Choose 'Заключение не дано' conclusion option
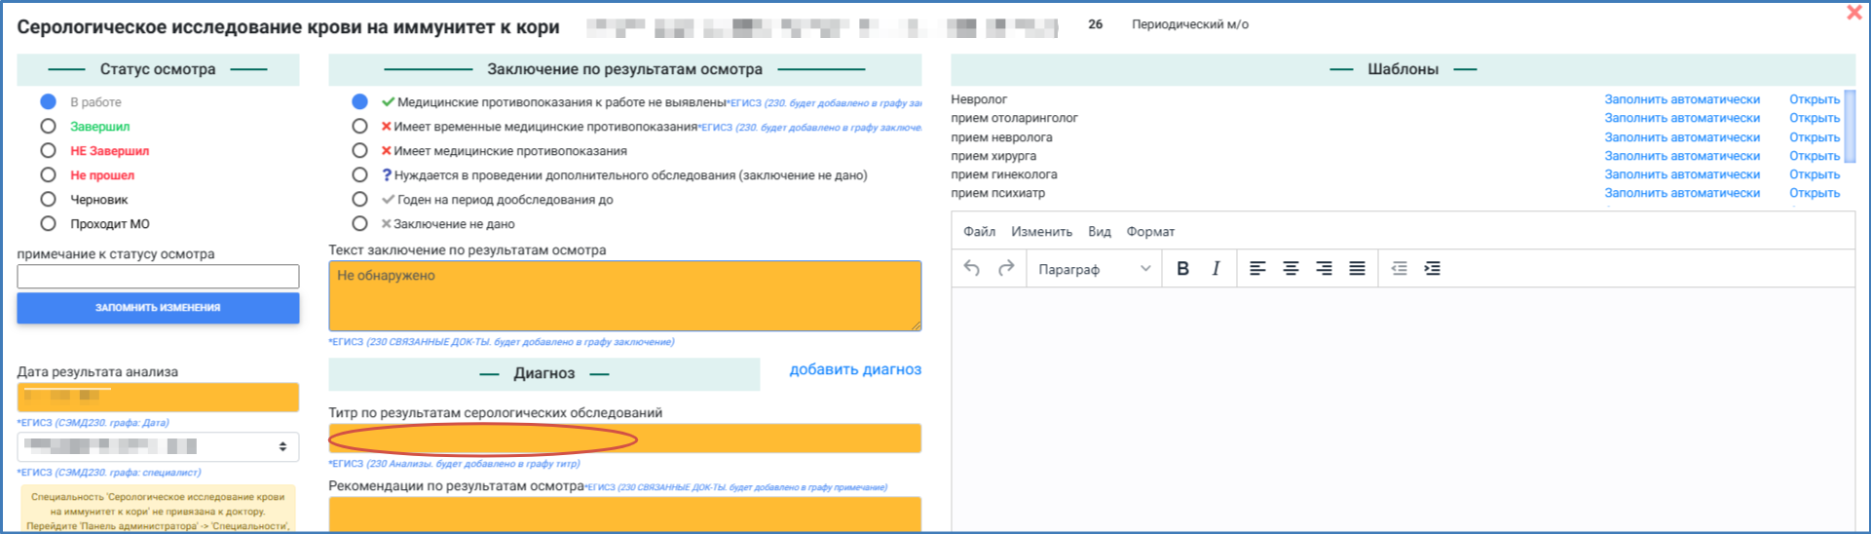The height and width of the screenshot is (534, 1871). pyautogui.click(x=359, y=224)
